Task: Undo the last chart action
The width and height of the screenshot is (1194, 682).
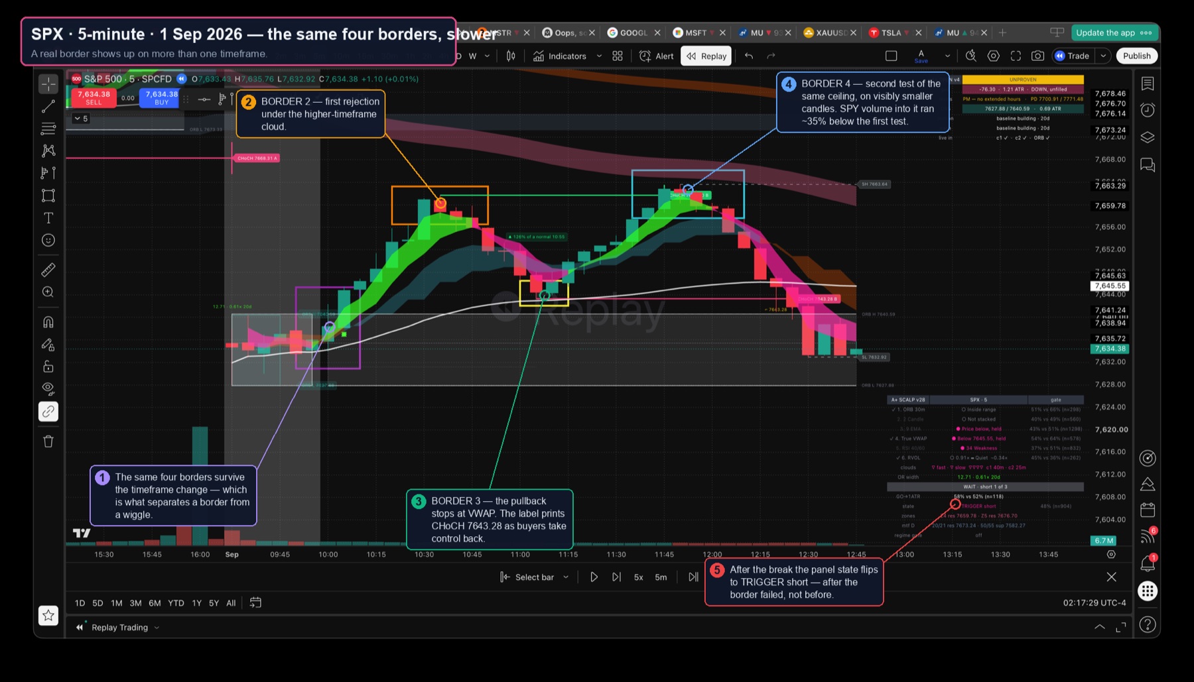Action: click(x=749, y=56)
